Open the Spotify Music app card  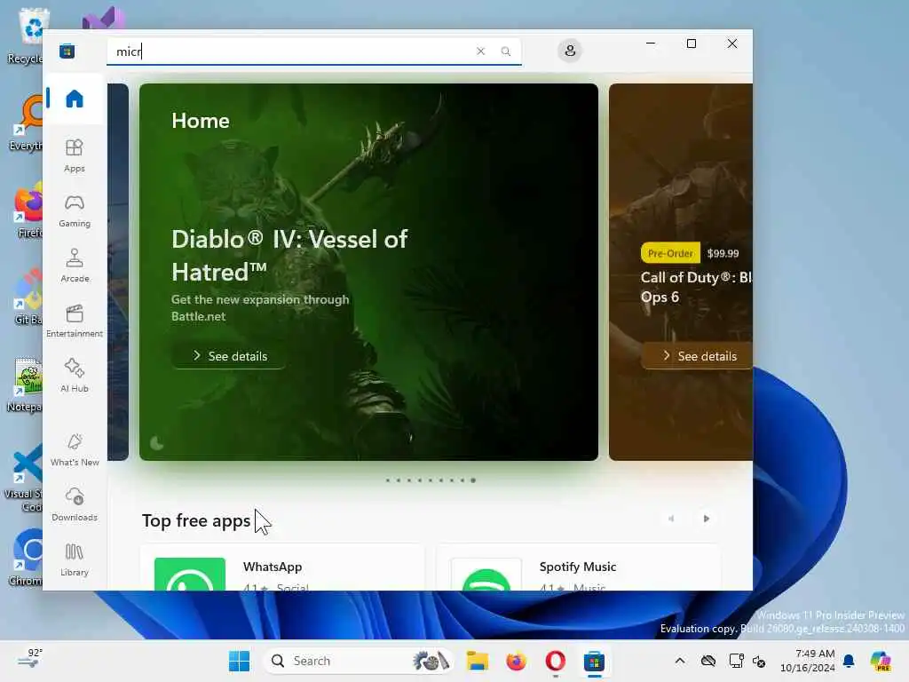[x=578, y=567]
